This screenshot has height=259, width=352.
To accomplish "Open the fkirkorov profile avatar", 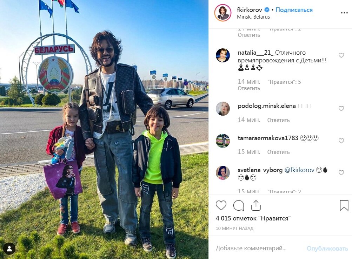I will [x=223, y=13].
